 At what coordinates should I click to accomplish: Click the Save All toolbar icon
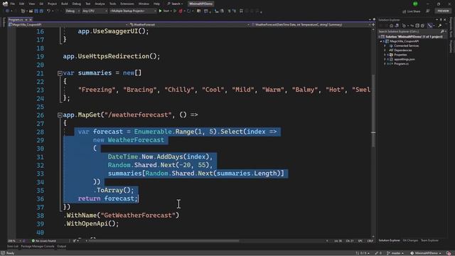41,11
